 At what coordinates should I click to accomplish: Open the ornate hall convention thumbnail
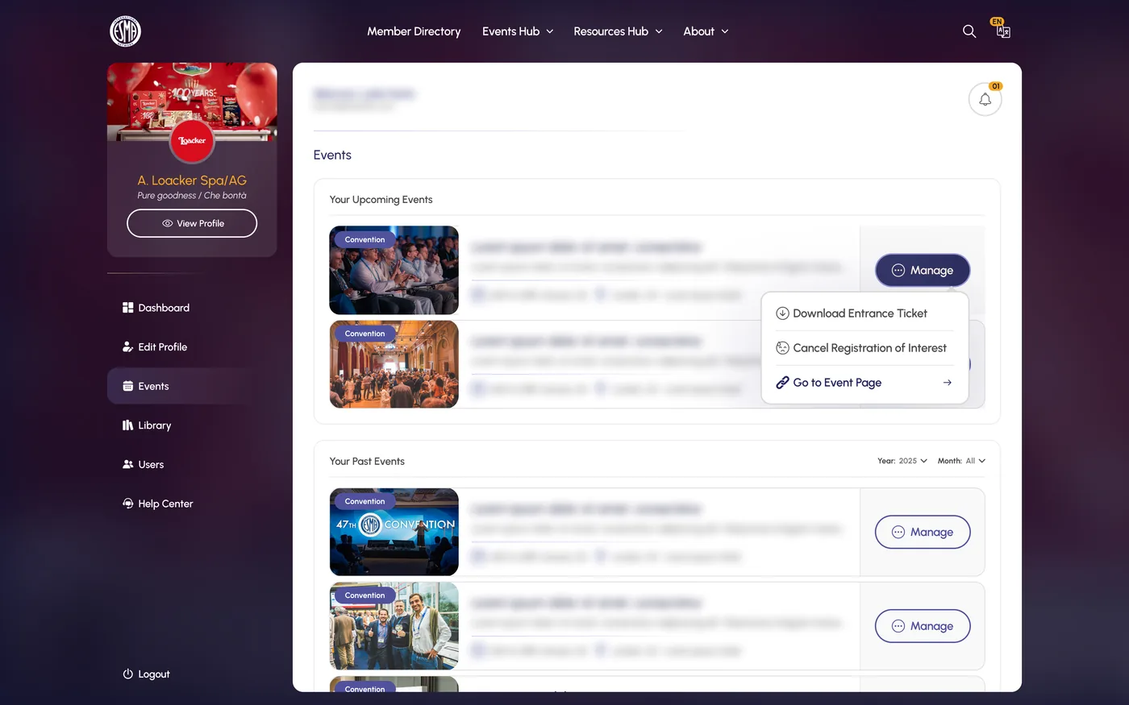[x=394, y=364]
